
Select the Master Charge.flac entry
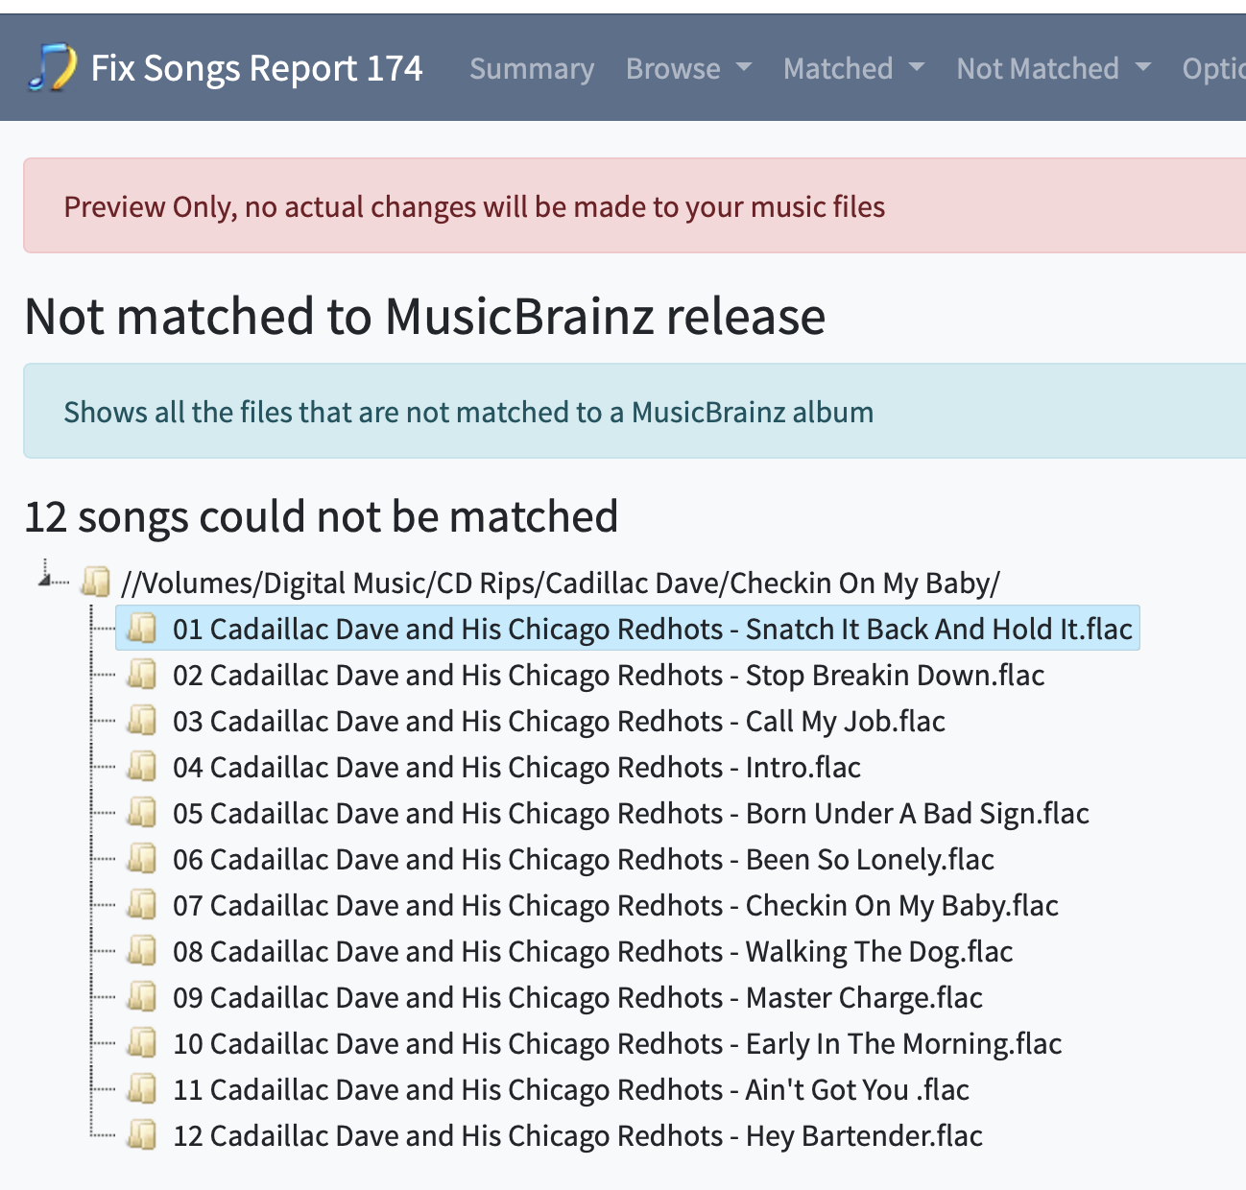[x=577, y=997]
